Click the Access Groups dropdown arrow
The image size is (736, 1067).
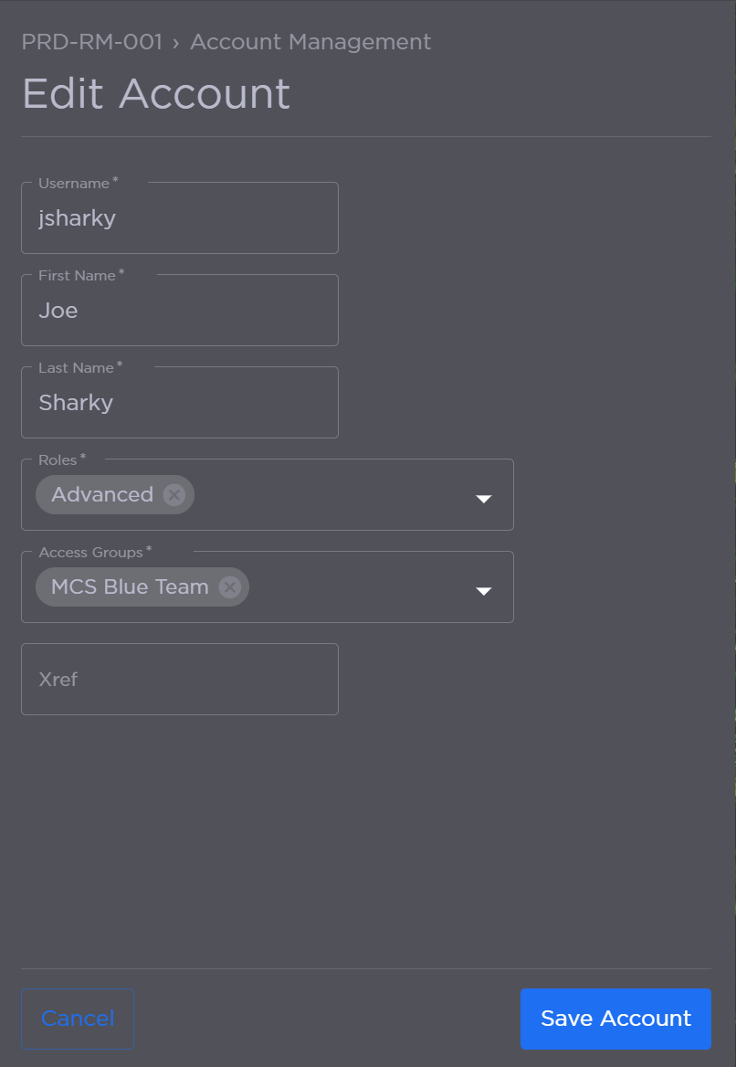pos(483,592)
